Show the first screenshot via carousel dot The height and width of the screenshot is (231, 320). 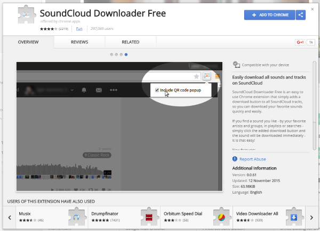tap(111, 55)
